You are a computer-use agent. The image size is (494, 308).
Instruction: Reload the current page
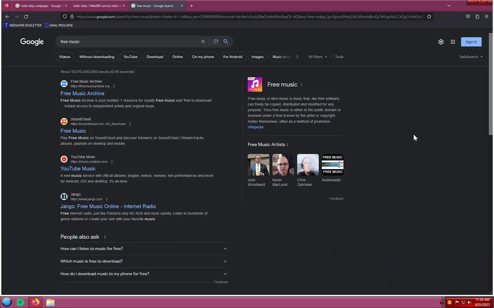26,17
